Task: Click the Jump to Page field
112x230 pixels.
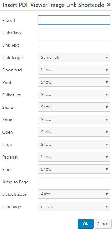Action: [x=74, y=182]
